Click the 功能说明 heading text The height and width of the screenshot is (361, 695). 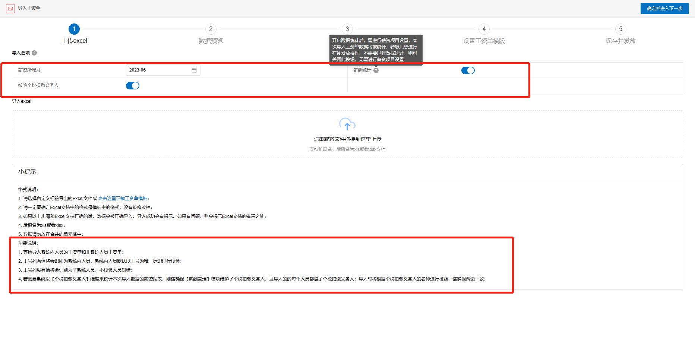(28, 243)
